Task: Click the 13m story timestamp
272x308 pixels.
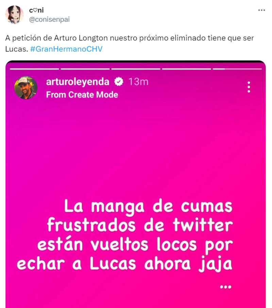Action: coord(138,82)
